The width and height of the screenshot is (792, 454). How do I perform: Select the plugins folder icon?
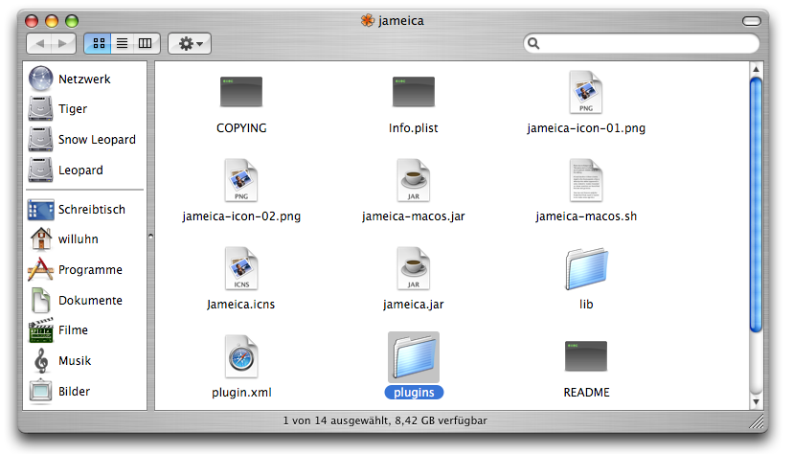point(414,357)
